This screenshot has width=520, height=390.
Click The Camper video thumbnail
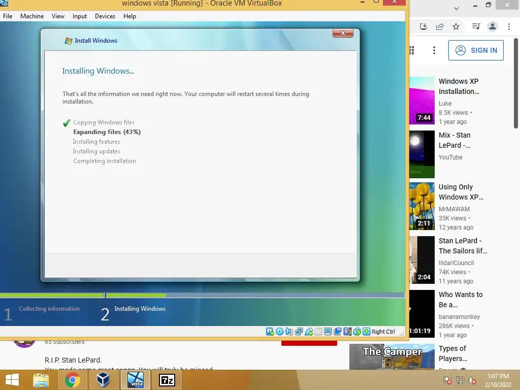click(392, 356)
